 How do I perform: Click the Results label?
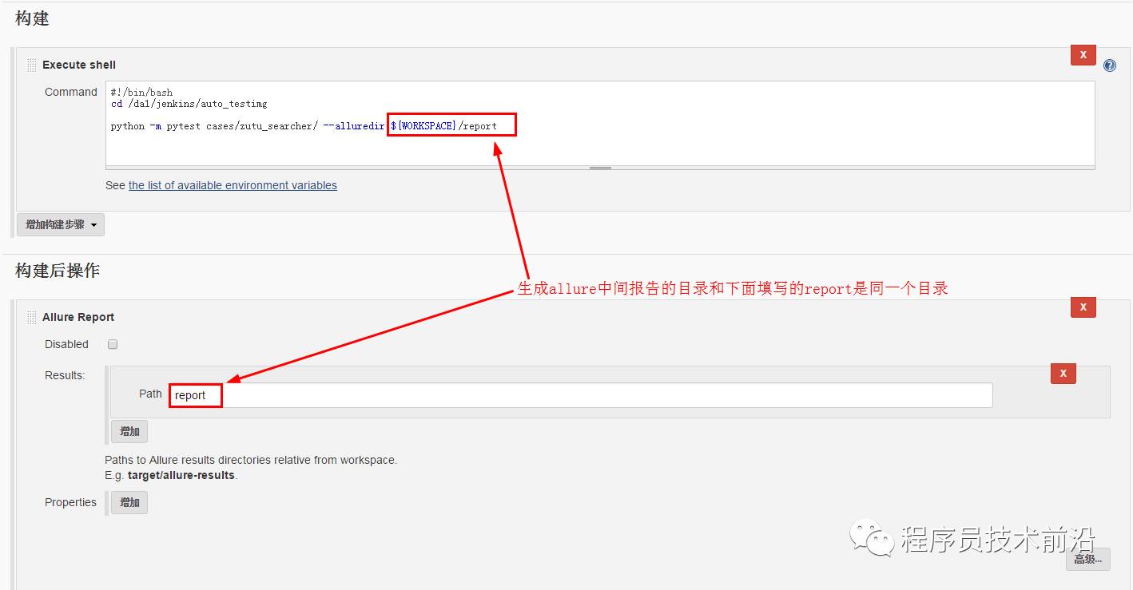click(65, 375)
